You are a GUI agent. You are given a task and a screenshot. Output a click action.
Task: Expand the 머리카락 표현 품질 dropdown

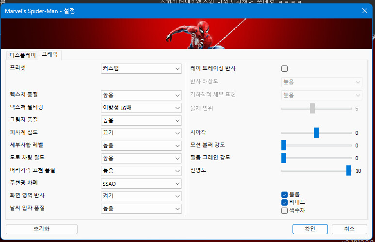pyautogui.click(x=141, y=171)
